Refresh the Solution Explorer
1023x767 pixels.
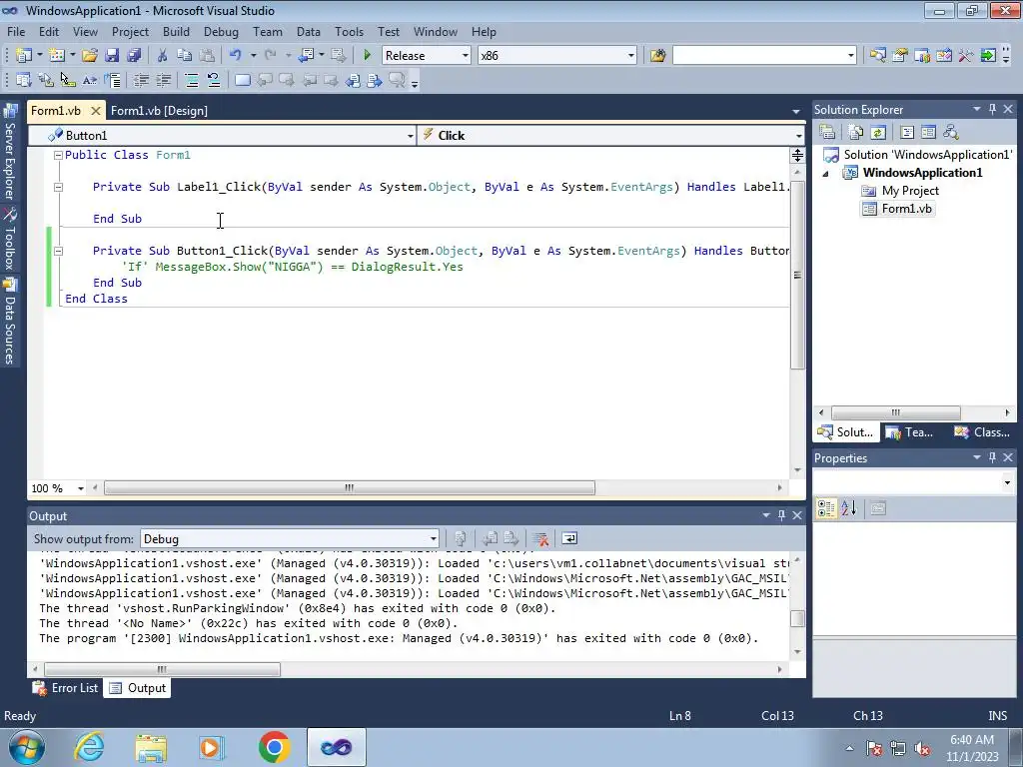[x=878, y=133]
